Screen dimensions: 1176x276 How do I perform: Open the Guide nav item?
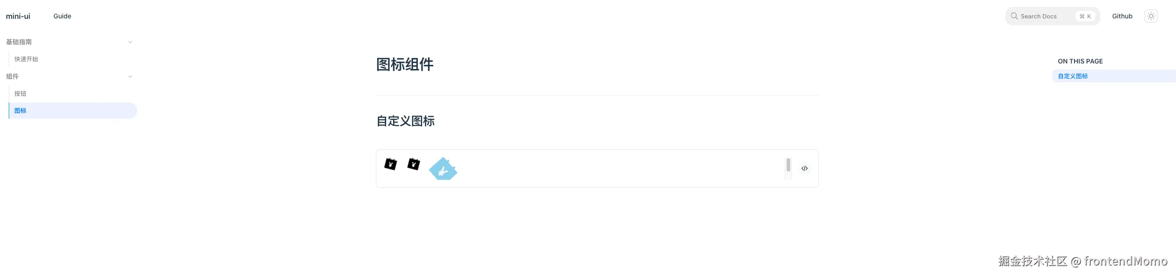coord(62,16)
